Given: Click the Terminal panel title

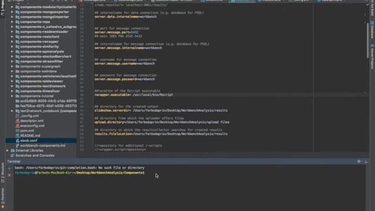Looking at the screenshot, I should click(x=13, y=162).
